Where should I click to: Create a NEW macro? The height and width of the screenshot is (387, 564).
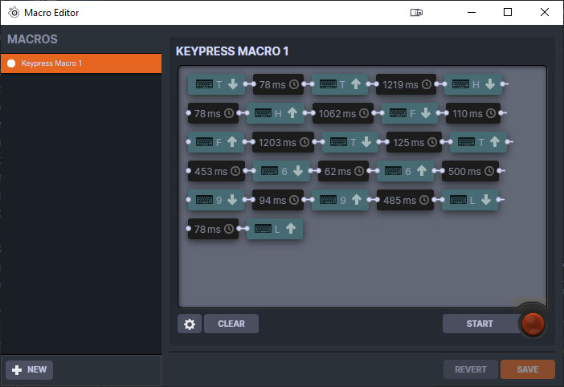point(30,370)
